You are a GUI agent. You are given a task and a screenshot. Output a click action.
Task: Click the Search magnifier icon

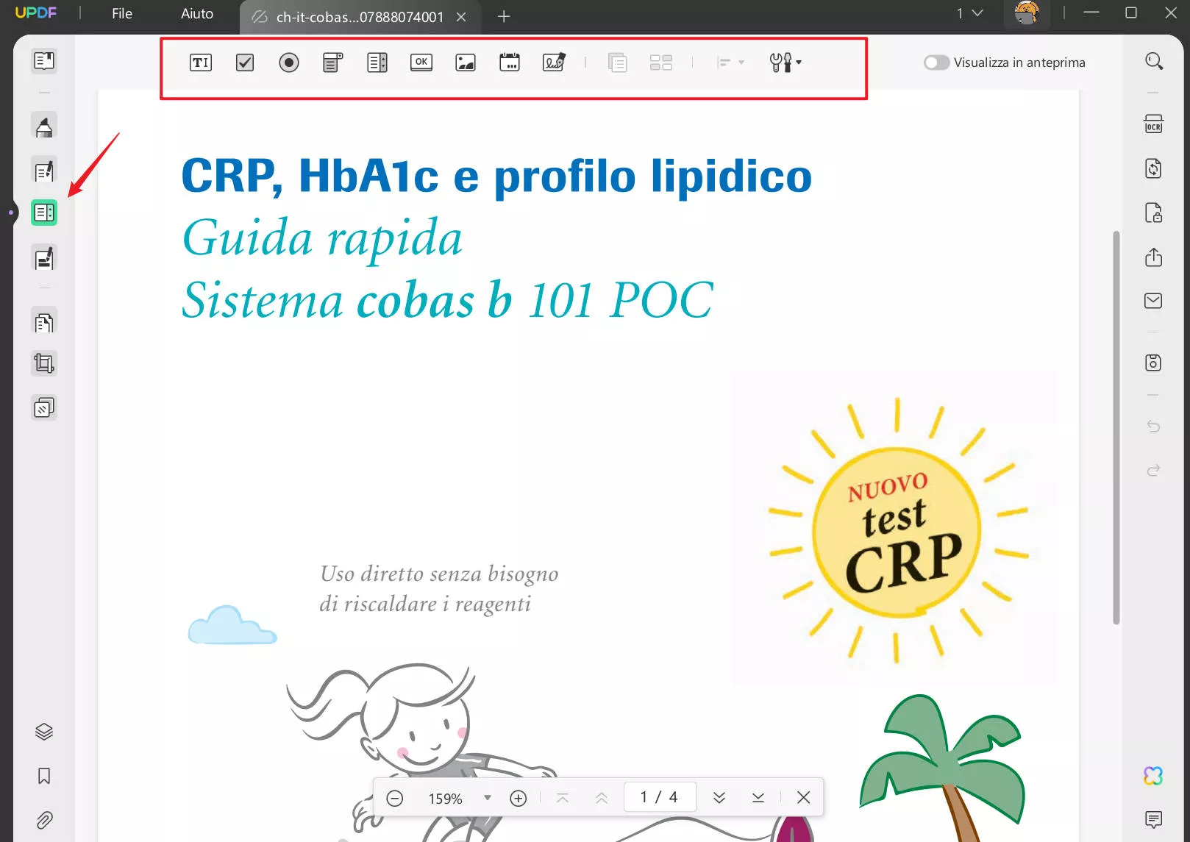pos(1154,61)
